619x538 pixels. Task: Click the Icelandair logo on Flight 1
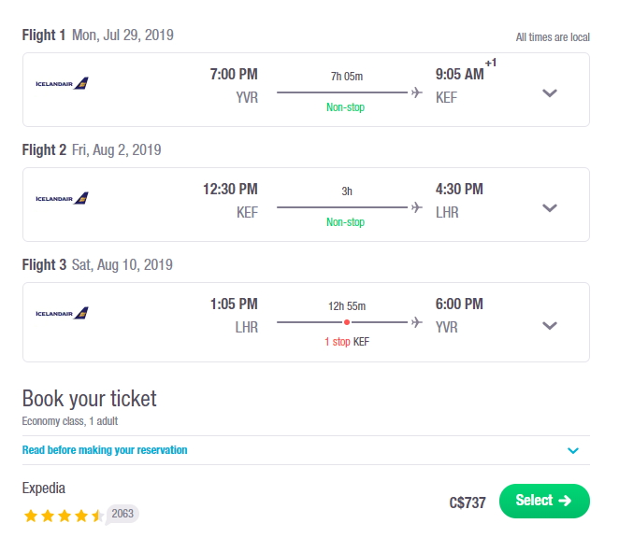(62, 83)
